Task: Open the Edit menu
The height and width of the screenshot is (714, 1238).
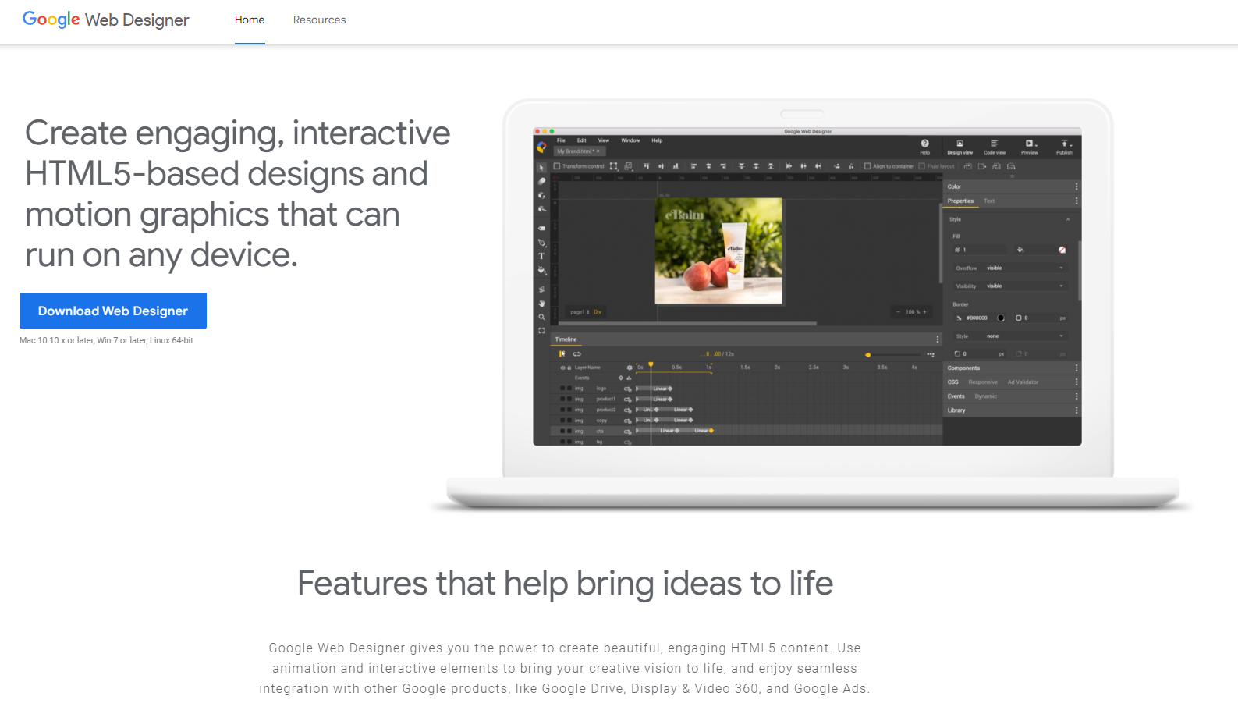Action: point(582,140)
